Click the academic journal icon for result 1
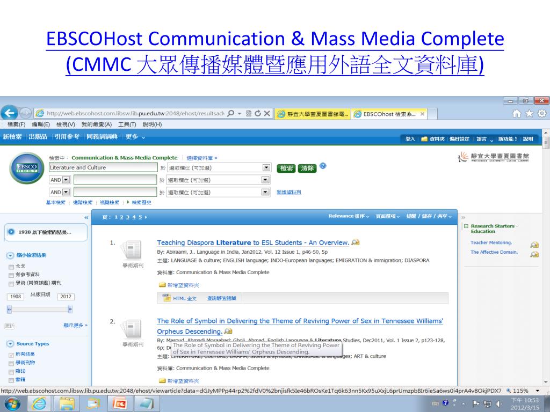Image resolution: width=550 pixels, height=412 pixels. click(x=132, y=250)
